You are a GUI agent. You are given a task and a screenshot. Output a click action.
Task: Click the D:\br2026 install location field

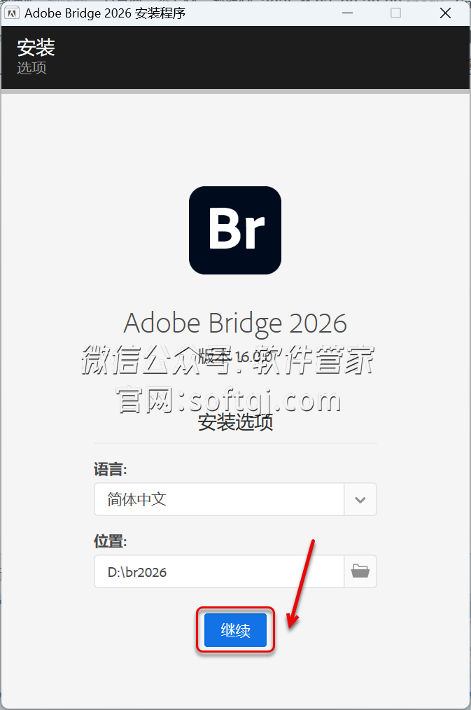pos(219,571)
